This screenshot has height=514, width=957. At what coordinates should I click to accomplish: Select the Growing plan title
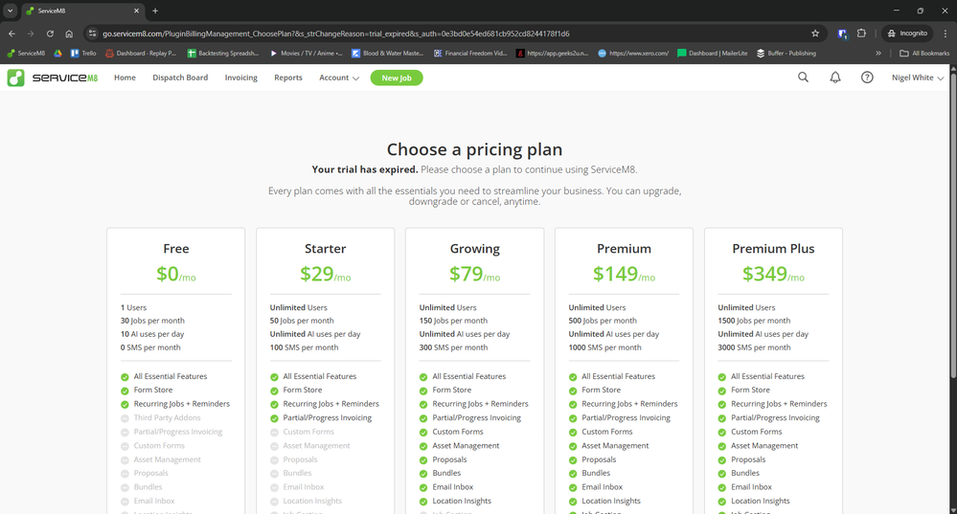[x=475, y=249]
